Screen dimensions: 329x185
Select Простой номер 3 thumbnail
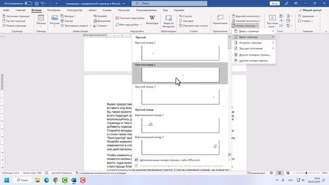click(180, 97)
